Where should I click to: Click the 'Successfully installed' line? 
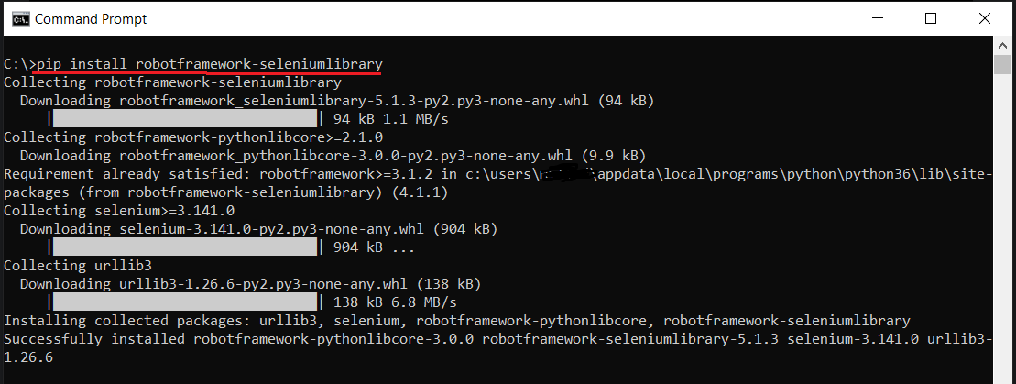pos(497,338)
